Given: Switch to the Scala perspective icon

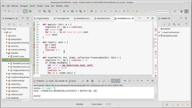Looking at the screenshot, I should [x=187, y=11].
